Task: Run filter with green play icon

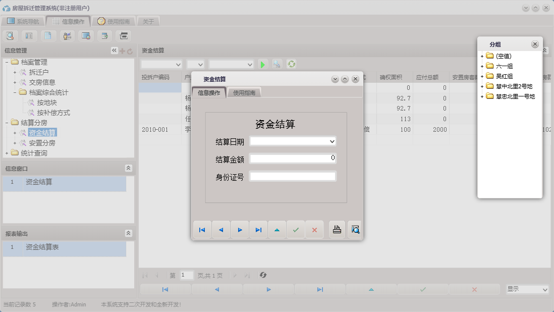Action: click(262, 64)
